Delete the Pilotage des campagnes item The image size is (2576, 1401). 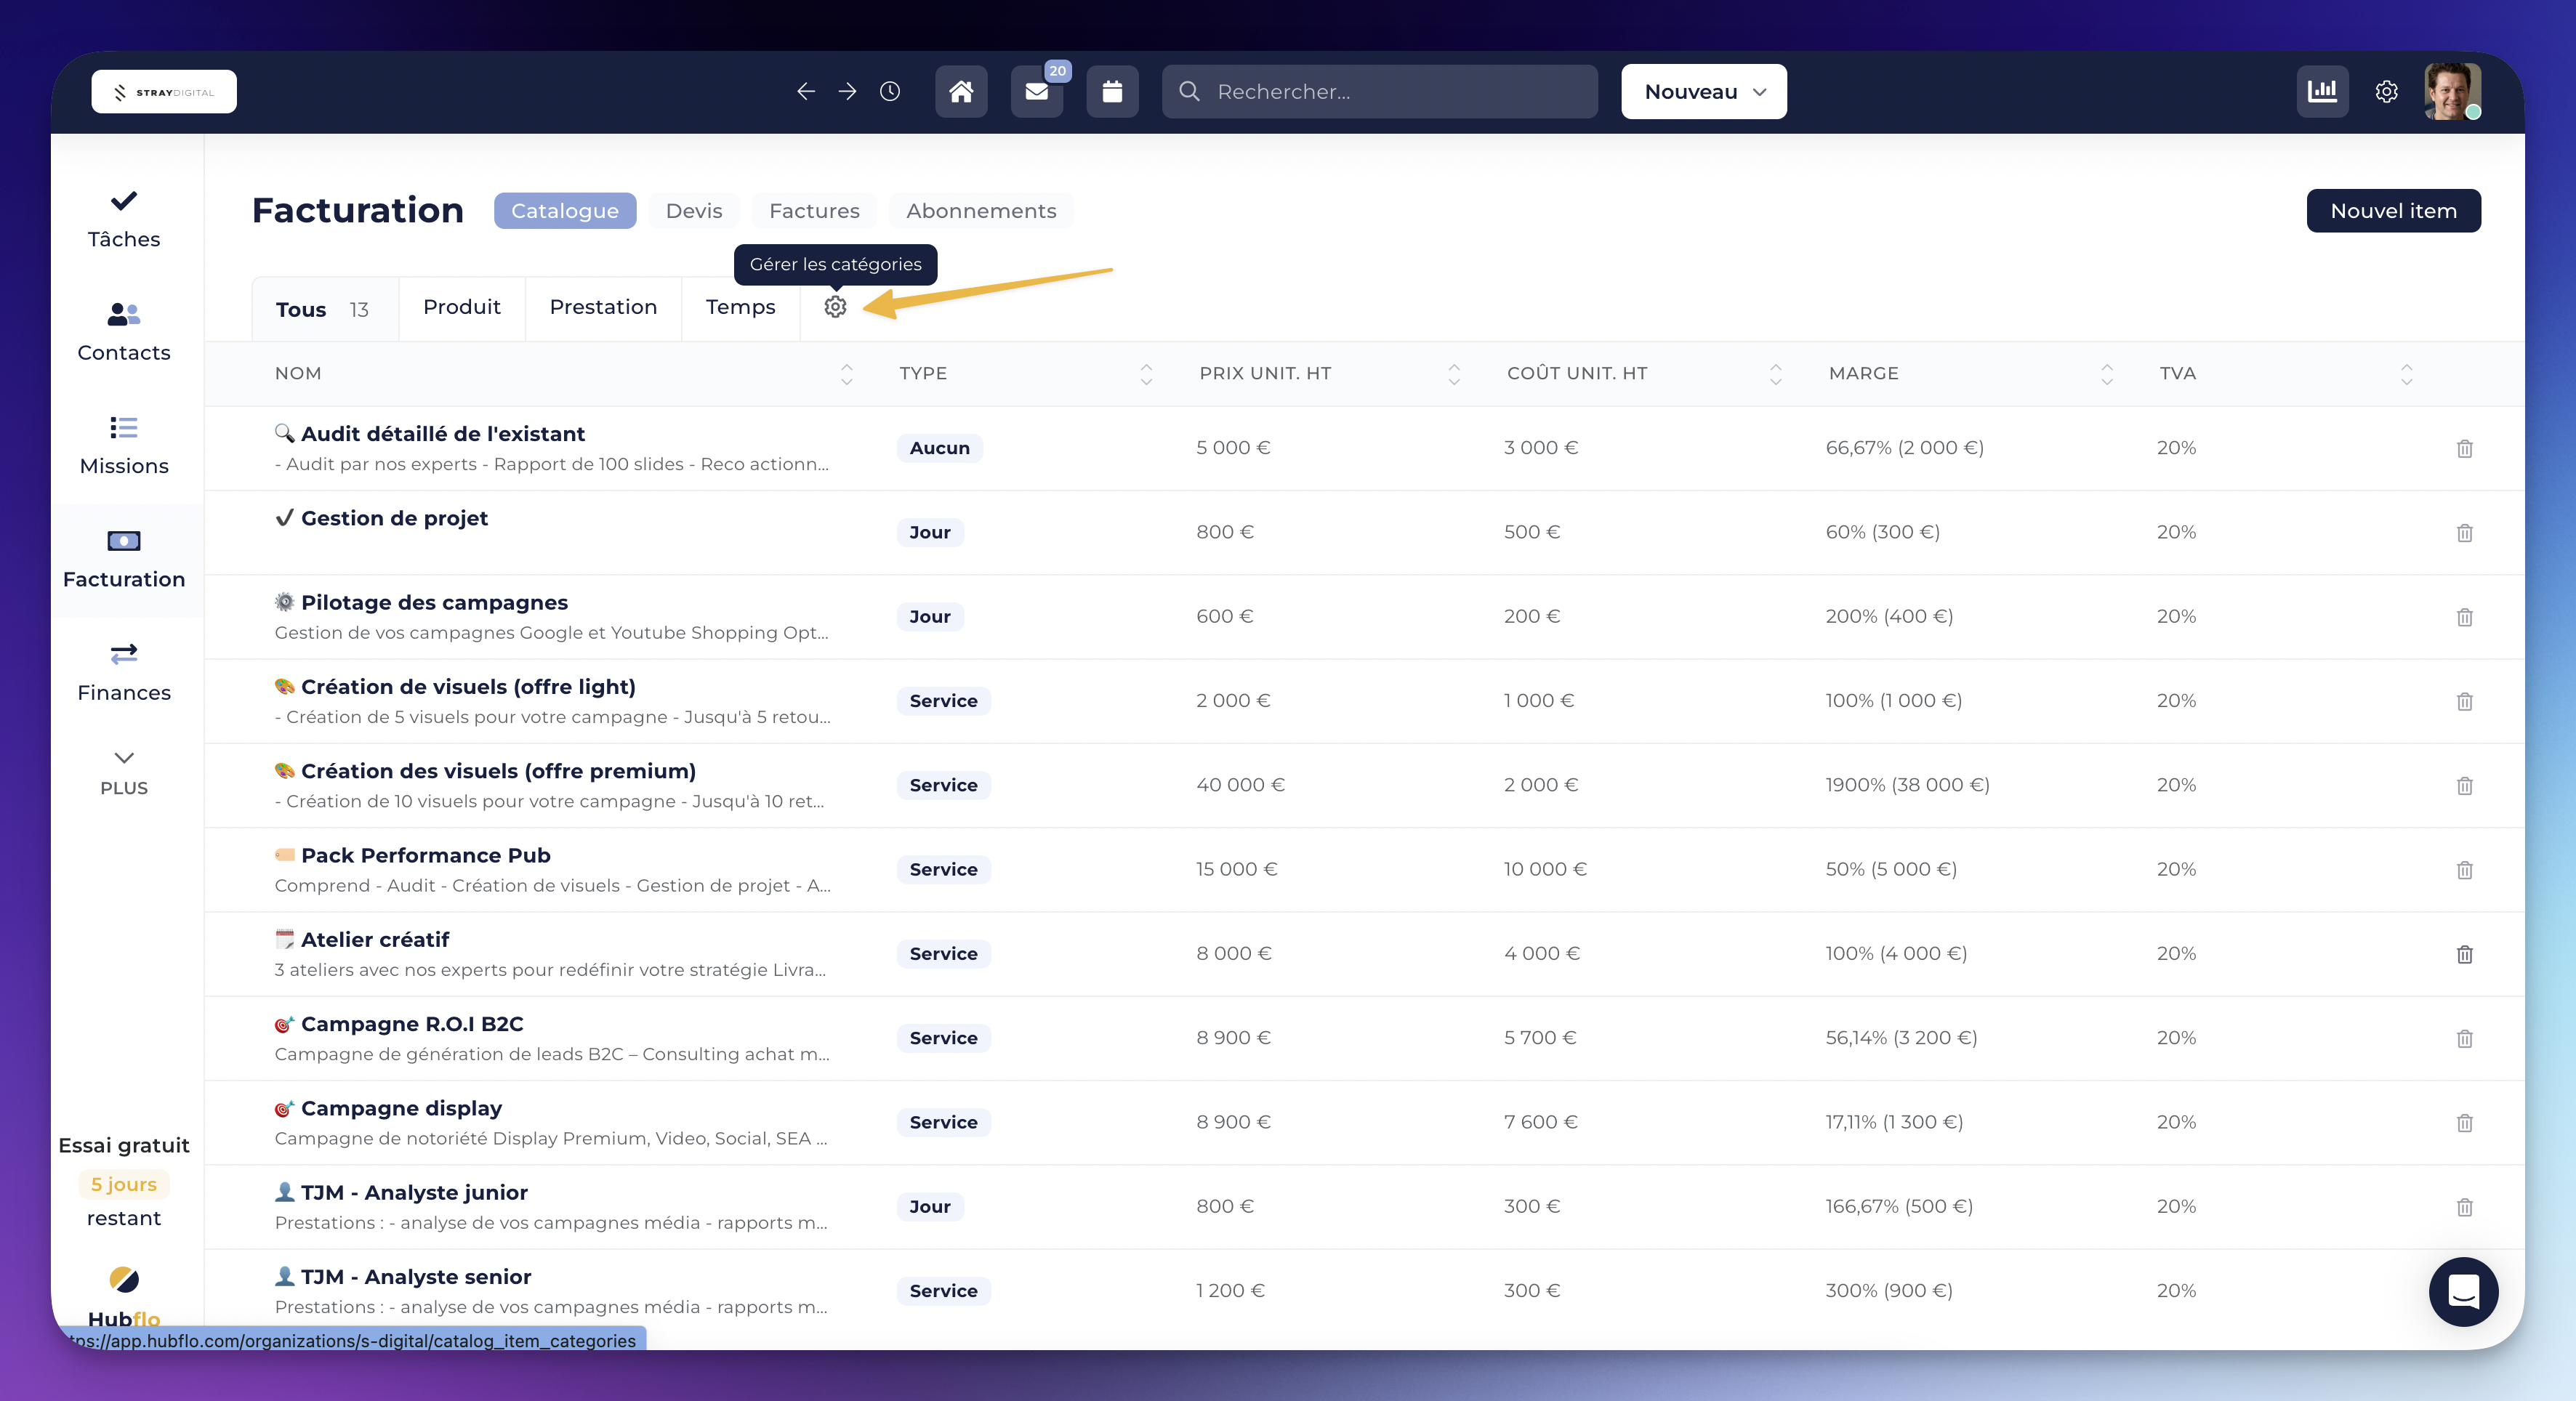click(2465, 617)
